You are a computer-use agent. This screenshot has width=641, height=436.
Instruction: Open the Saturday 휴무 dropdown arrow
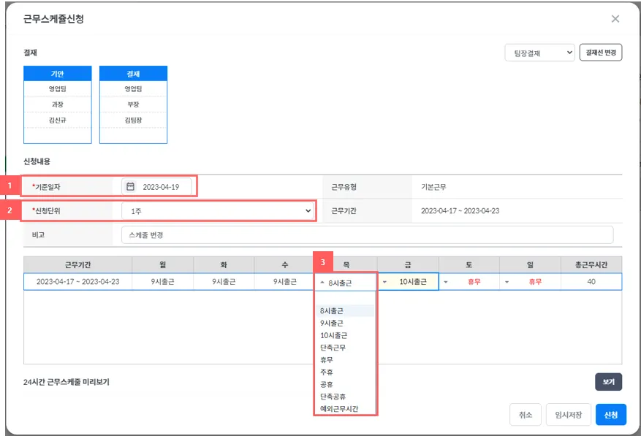(x=446, y=282)
